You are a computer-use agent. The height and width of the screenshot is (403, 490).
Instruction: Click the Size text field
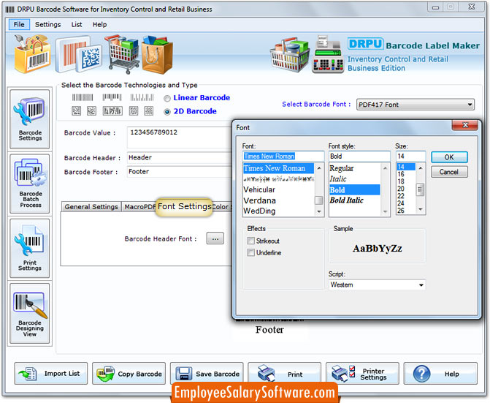(410, 156)
